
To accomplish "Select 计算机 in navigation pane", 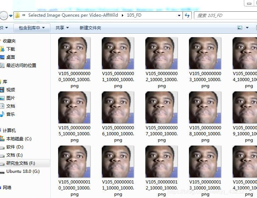I will pos(9,131).
